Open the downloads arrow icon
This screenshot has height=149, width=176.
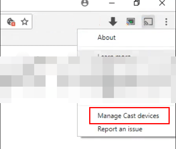[x=113, y=22]
